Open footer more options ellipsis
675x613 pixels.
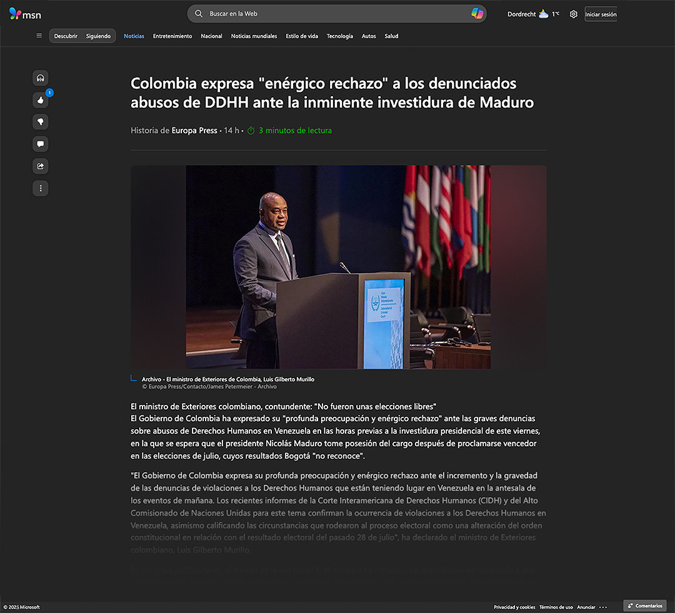pyautogui.click(x=603, y=607)
